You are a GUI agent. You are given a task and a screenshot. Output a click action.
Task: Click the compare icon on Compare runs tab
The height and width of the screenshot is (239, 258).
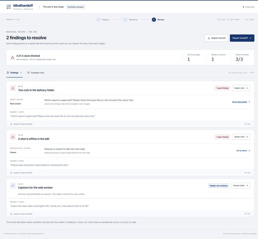click(28, 73)
